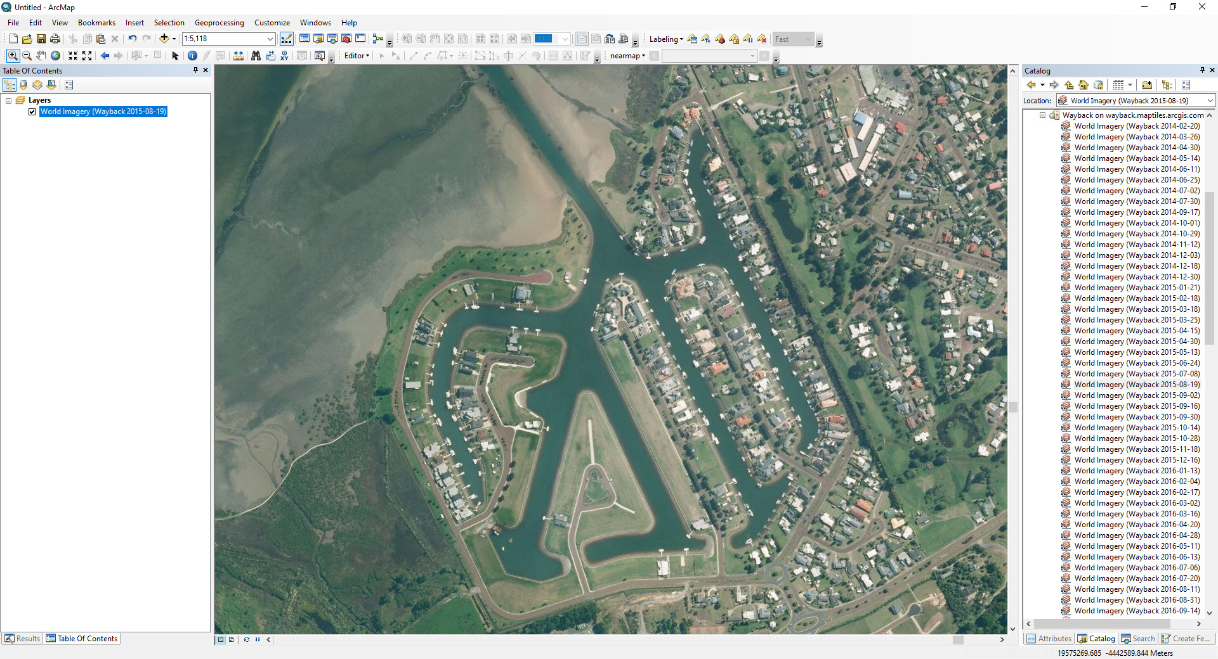This screenshot has width=1218, height=659.
Task: Select the Identify tool
Action: click(192, 56)
